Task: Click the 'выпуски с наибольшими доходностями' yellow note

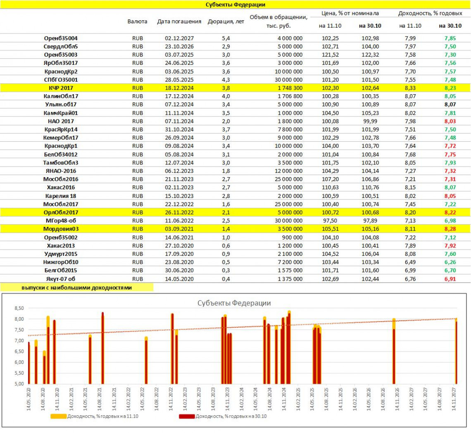Action: coord(76,288)
